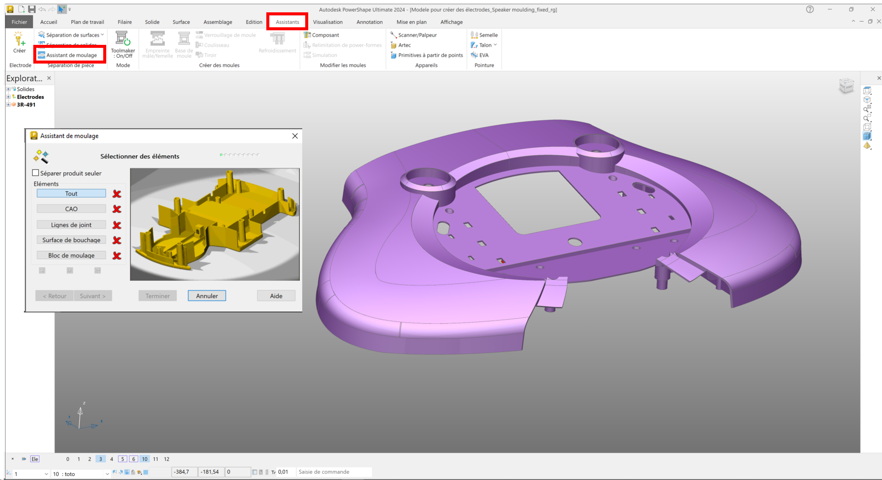Open the 10 : toto level dropdown
This screenshot has width=882, height=480.
click(x=107, y=474)
